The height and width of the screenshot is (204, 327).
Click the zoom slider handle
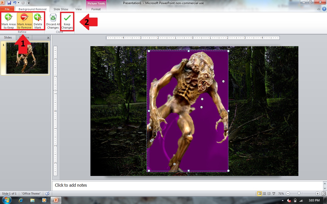tap(299, 194)
